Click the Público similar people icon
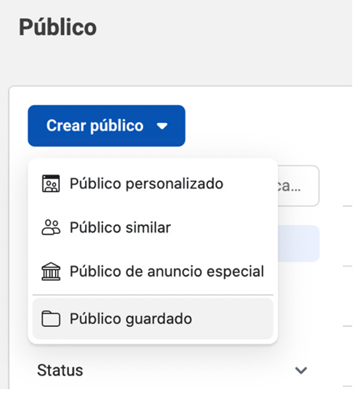Screen dimensions: 354x399 coord(51,227)
